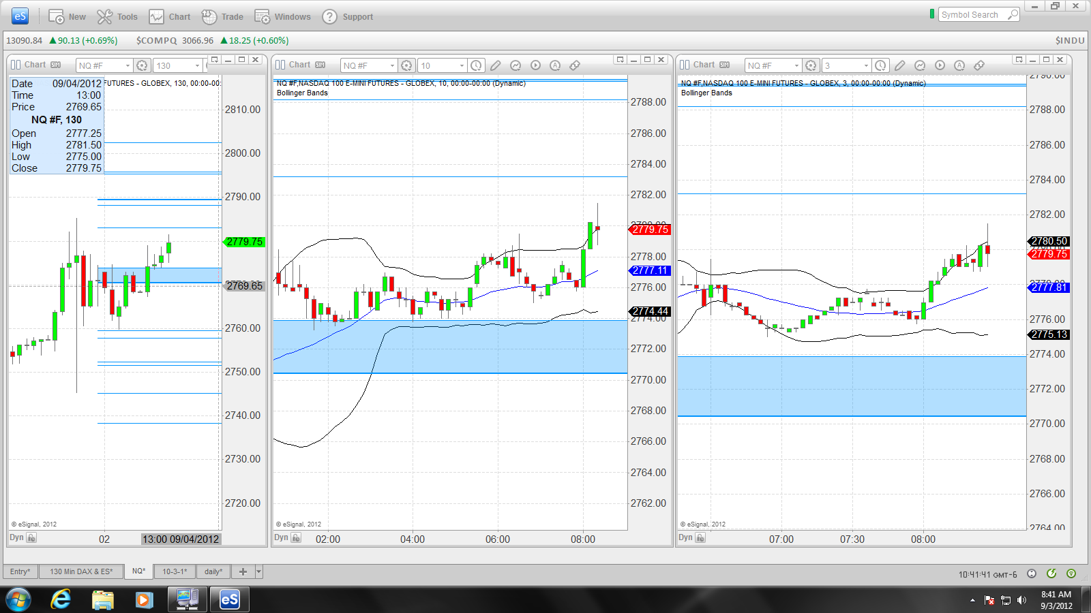Select the drawing pencil tool in the 3-interval chart

click(900, 65)
